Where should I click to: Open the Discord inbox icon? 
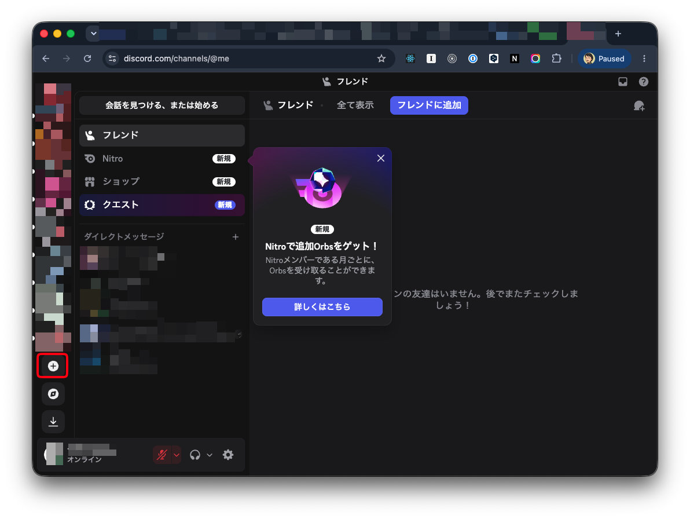[623, 82]
